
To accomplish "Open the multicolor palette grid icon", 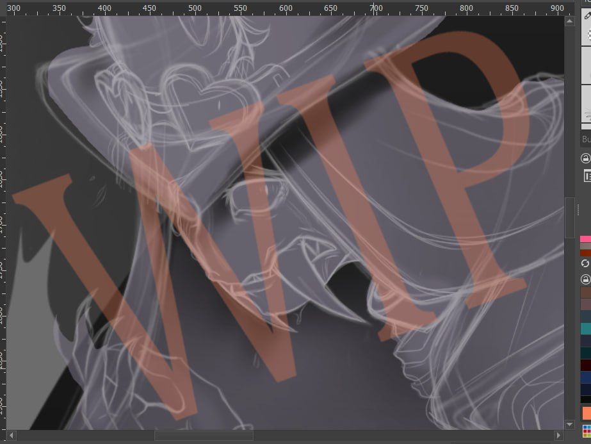I will tap(587, 430).
